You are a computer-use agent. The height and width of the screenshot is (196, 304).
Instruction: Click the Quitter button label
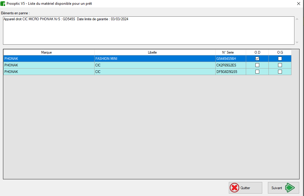pos(245,188)
